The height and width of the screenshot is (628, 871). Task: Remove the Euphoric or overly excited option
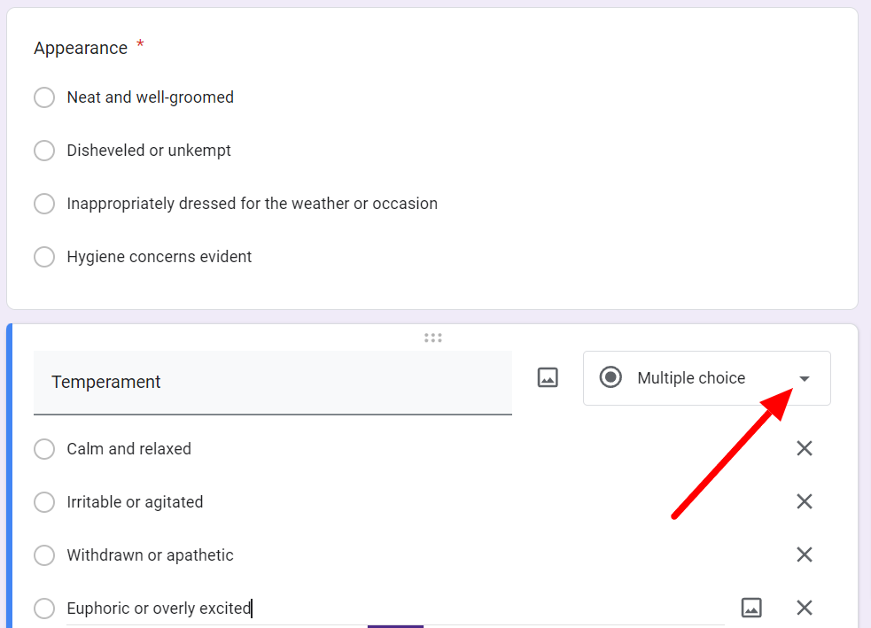805,608
